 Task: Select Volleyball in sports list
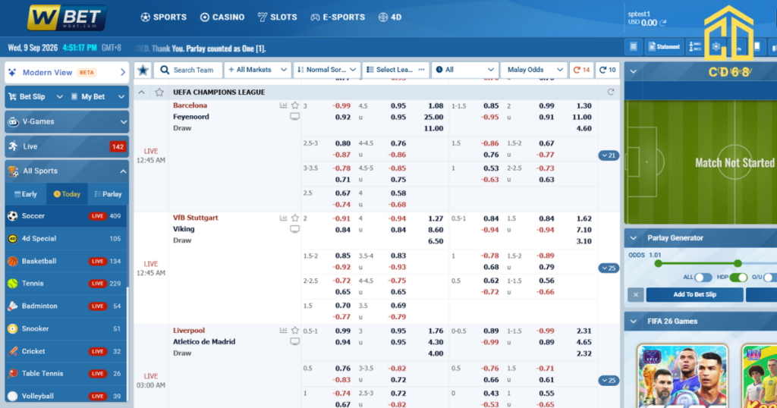pyautogui.click(x=66, y=396)
